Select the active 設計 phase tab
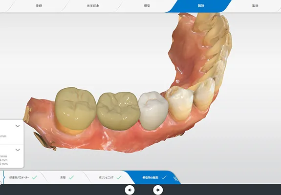This screenshot has width=281, height=195. (201, 6)
